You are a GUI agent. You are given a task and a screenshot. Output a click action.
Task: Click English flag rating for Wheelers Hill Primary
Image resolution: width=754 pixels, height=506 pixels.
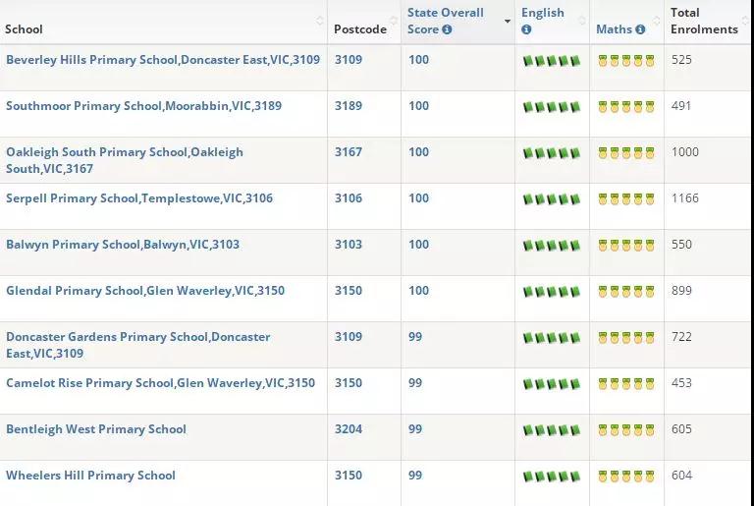point(552,477)
